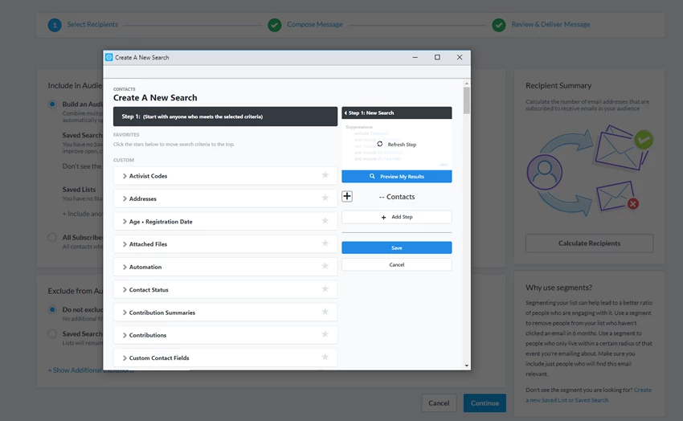Click the plus icon in Add Step button
Viewport: 683px width, 421px height.
click(383, 217)
